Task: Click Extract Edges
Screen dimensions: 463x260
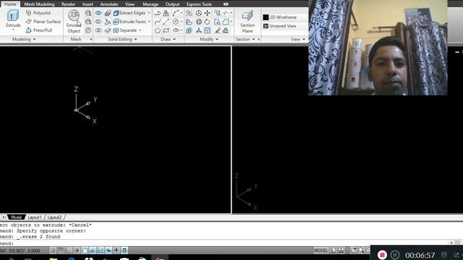Action: point(129,13)
